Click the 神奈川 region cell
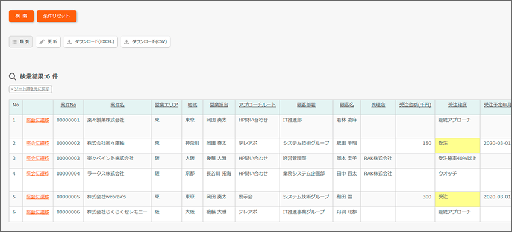Screen dimensions: 512x232 coord(192,145)
